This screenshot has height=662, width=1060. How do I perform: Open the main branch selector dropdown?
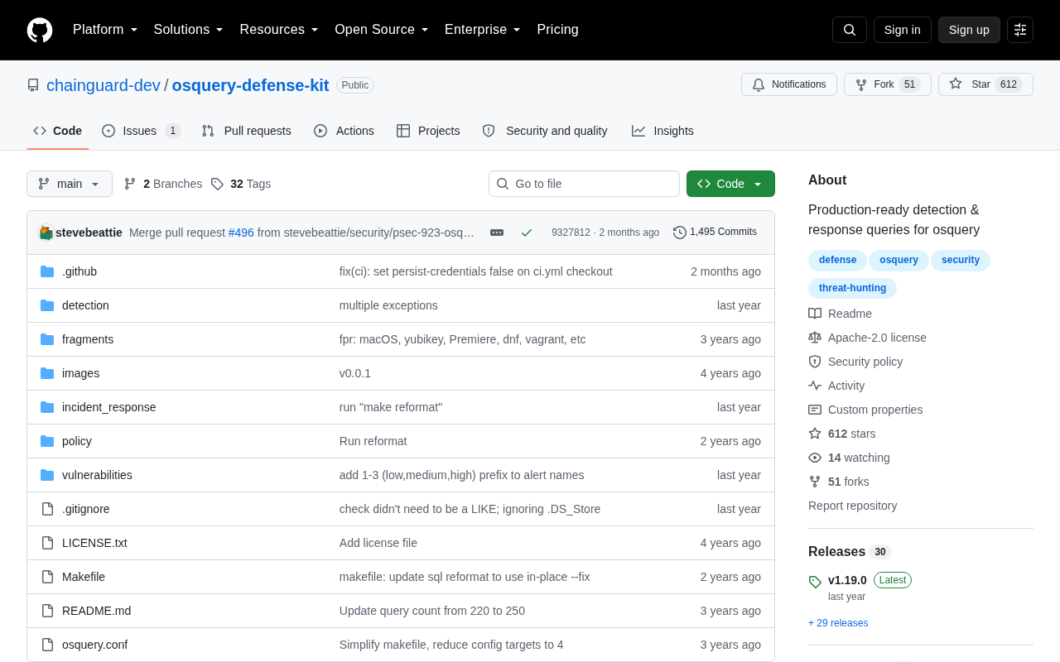[70, 184]
